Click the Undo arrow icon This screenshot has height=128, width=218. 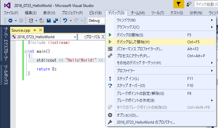(x=65, y=21)
